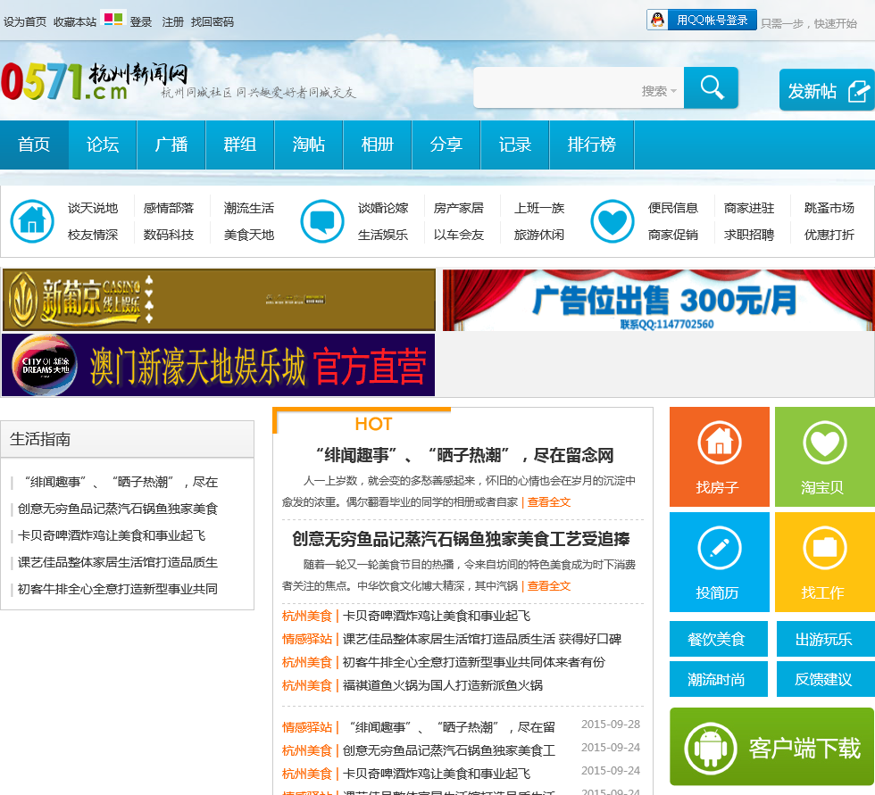The width and height of the screenshot is (875, 795).
Task: Click 情感驿站 tag before 课艺佳品 获得好口碑
Action: (307, 639)
